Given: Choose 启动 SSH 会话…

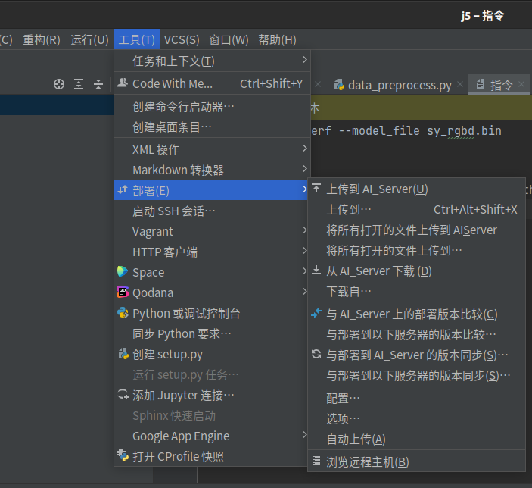Looking at the screenshot, I should pos(211,211).
